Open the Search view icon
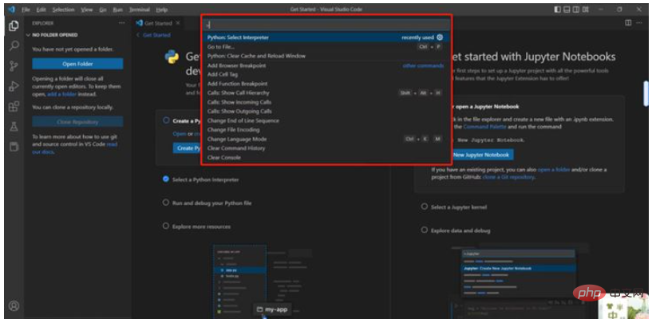This screenshot has height=319, width=652. (14, 45)
